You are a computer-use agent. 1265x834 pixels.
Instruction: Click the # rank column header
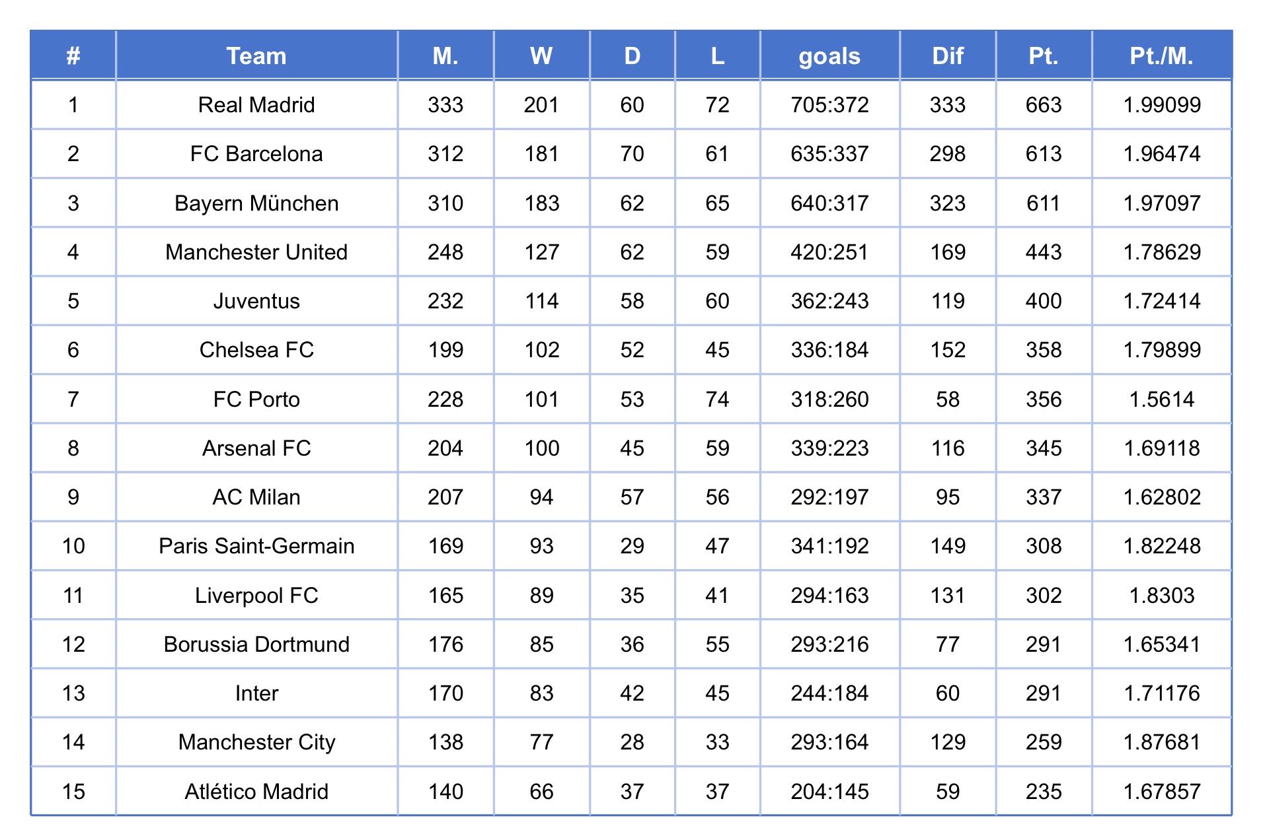73,56
